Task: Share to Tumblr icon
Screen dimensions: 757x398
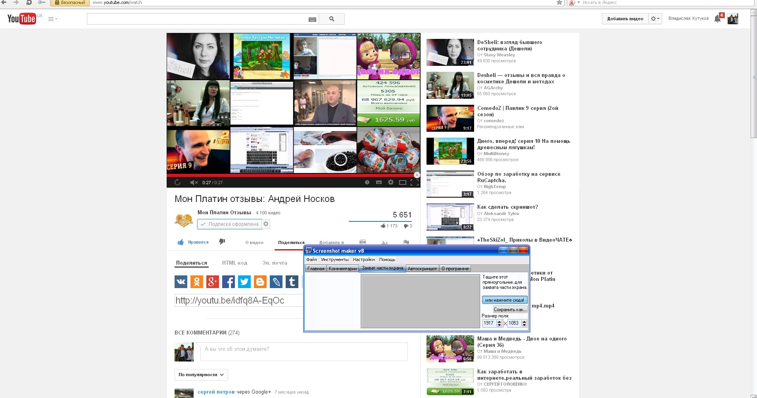Action: tap(292, 282)
